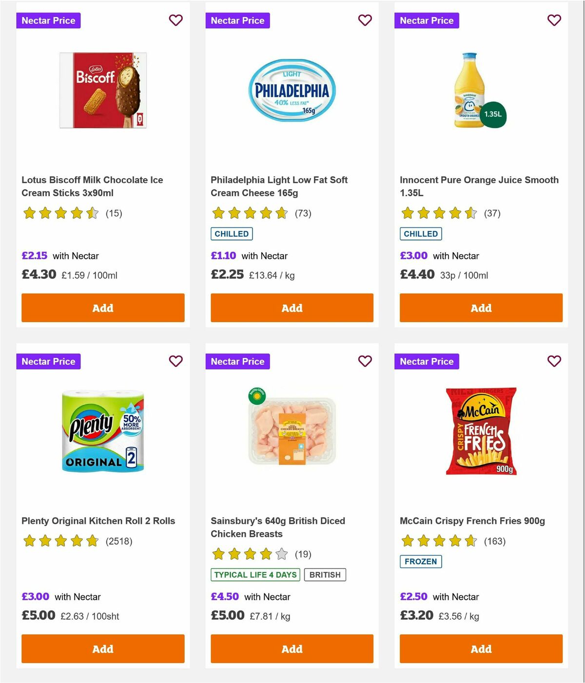Click the heart icon on Plenty Kitchen Roll
This screenshot has height=683, width=585.
pyautogui.click(x=175, y=361)
